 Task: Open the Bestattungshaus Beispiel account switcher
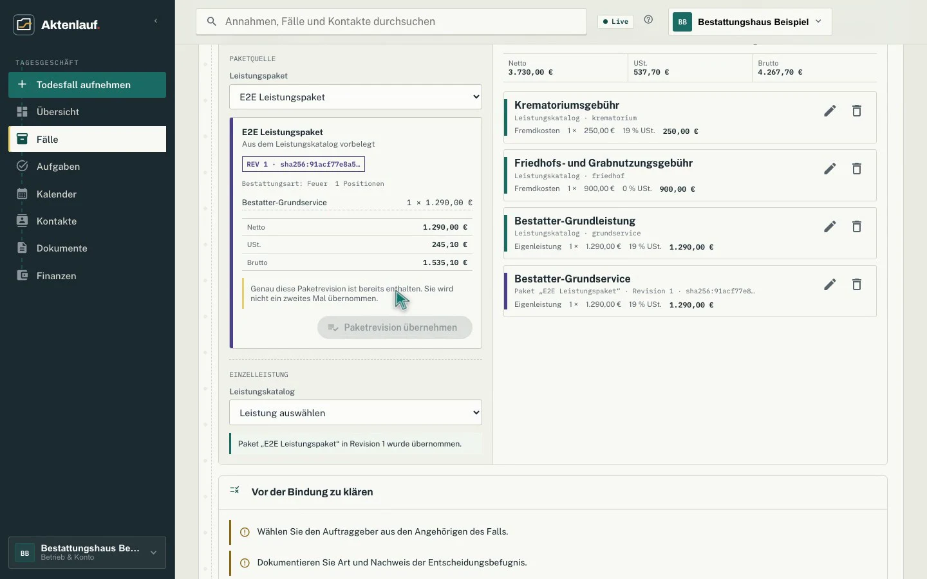tap(750, 22)
